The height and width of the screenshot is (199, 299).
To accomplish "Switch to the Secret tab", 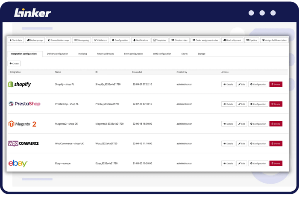I will pyautogui.click(x=185, y=54).
